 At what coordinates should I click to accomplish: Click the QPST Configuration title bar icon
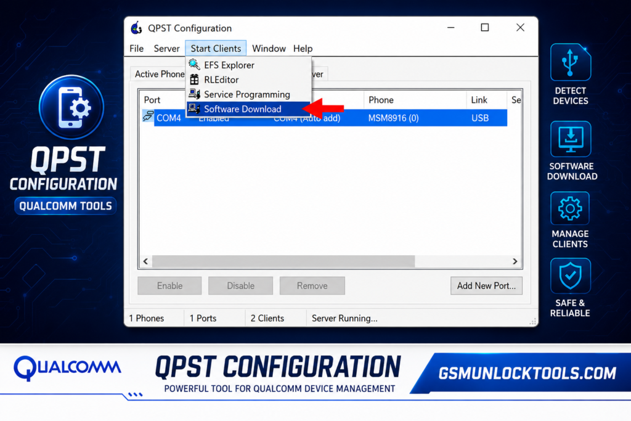click(137, 28)
